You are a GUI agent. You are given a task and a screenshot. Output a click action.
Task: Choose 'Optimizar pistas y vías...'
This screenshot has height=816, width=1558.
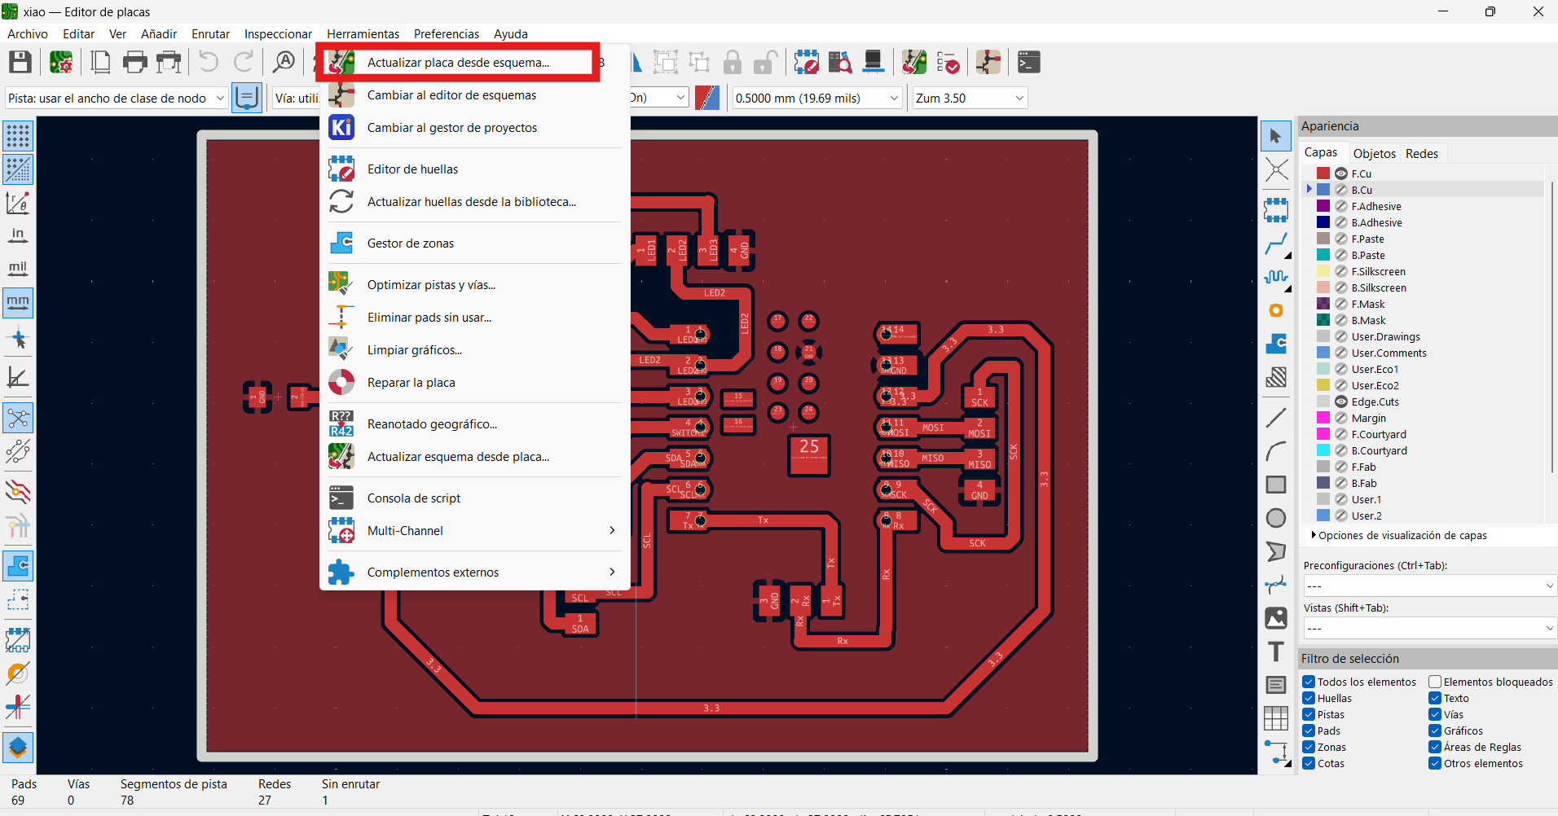coord(474,284)
